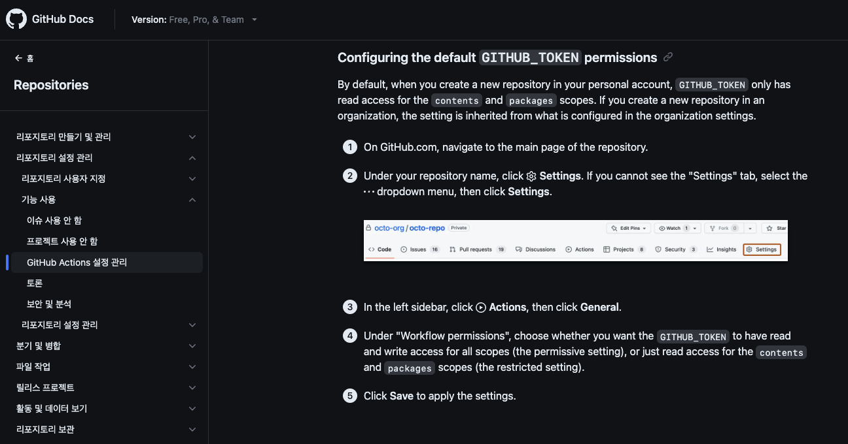Click the play Actions icon in step 3

tap(481, 308)
